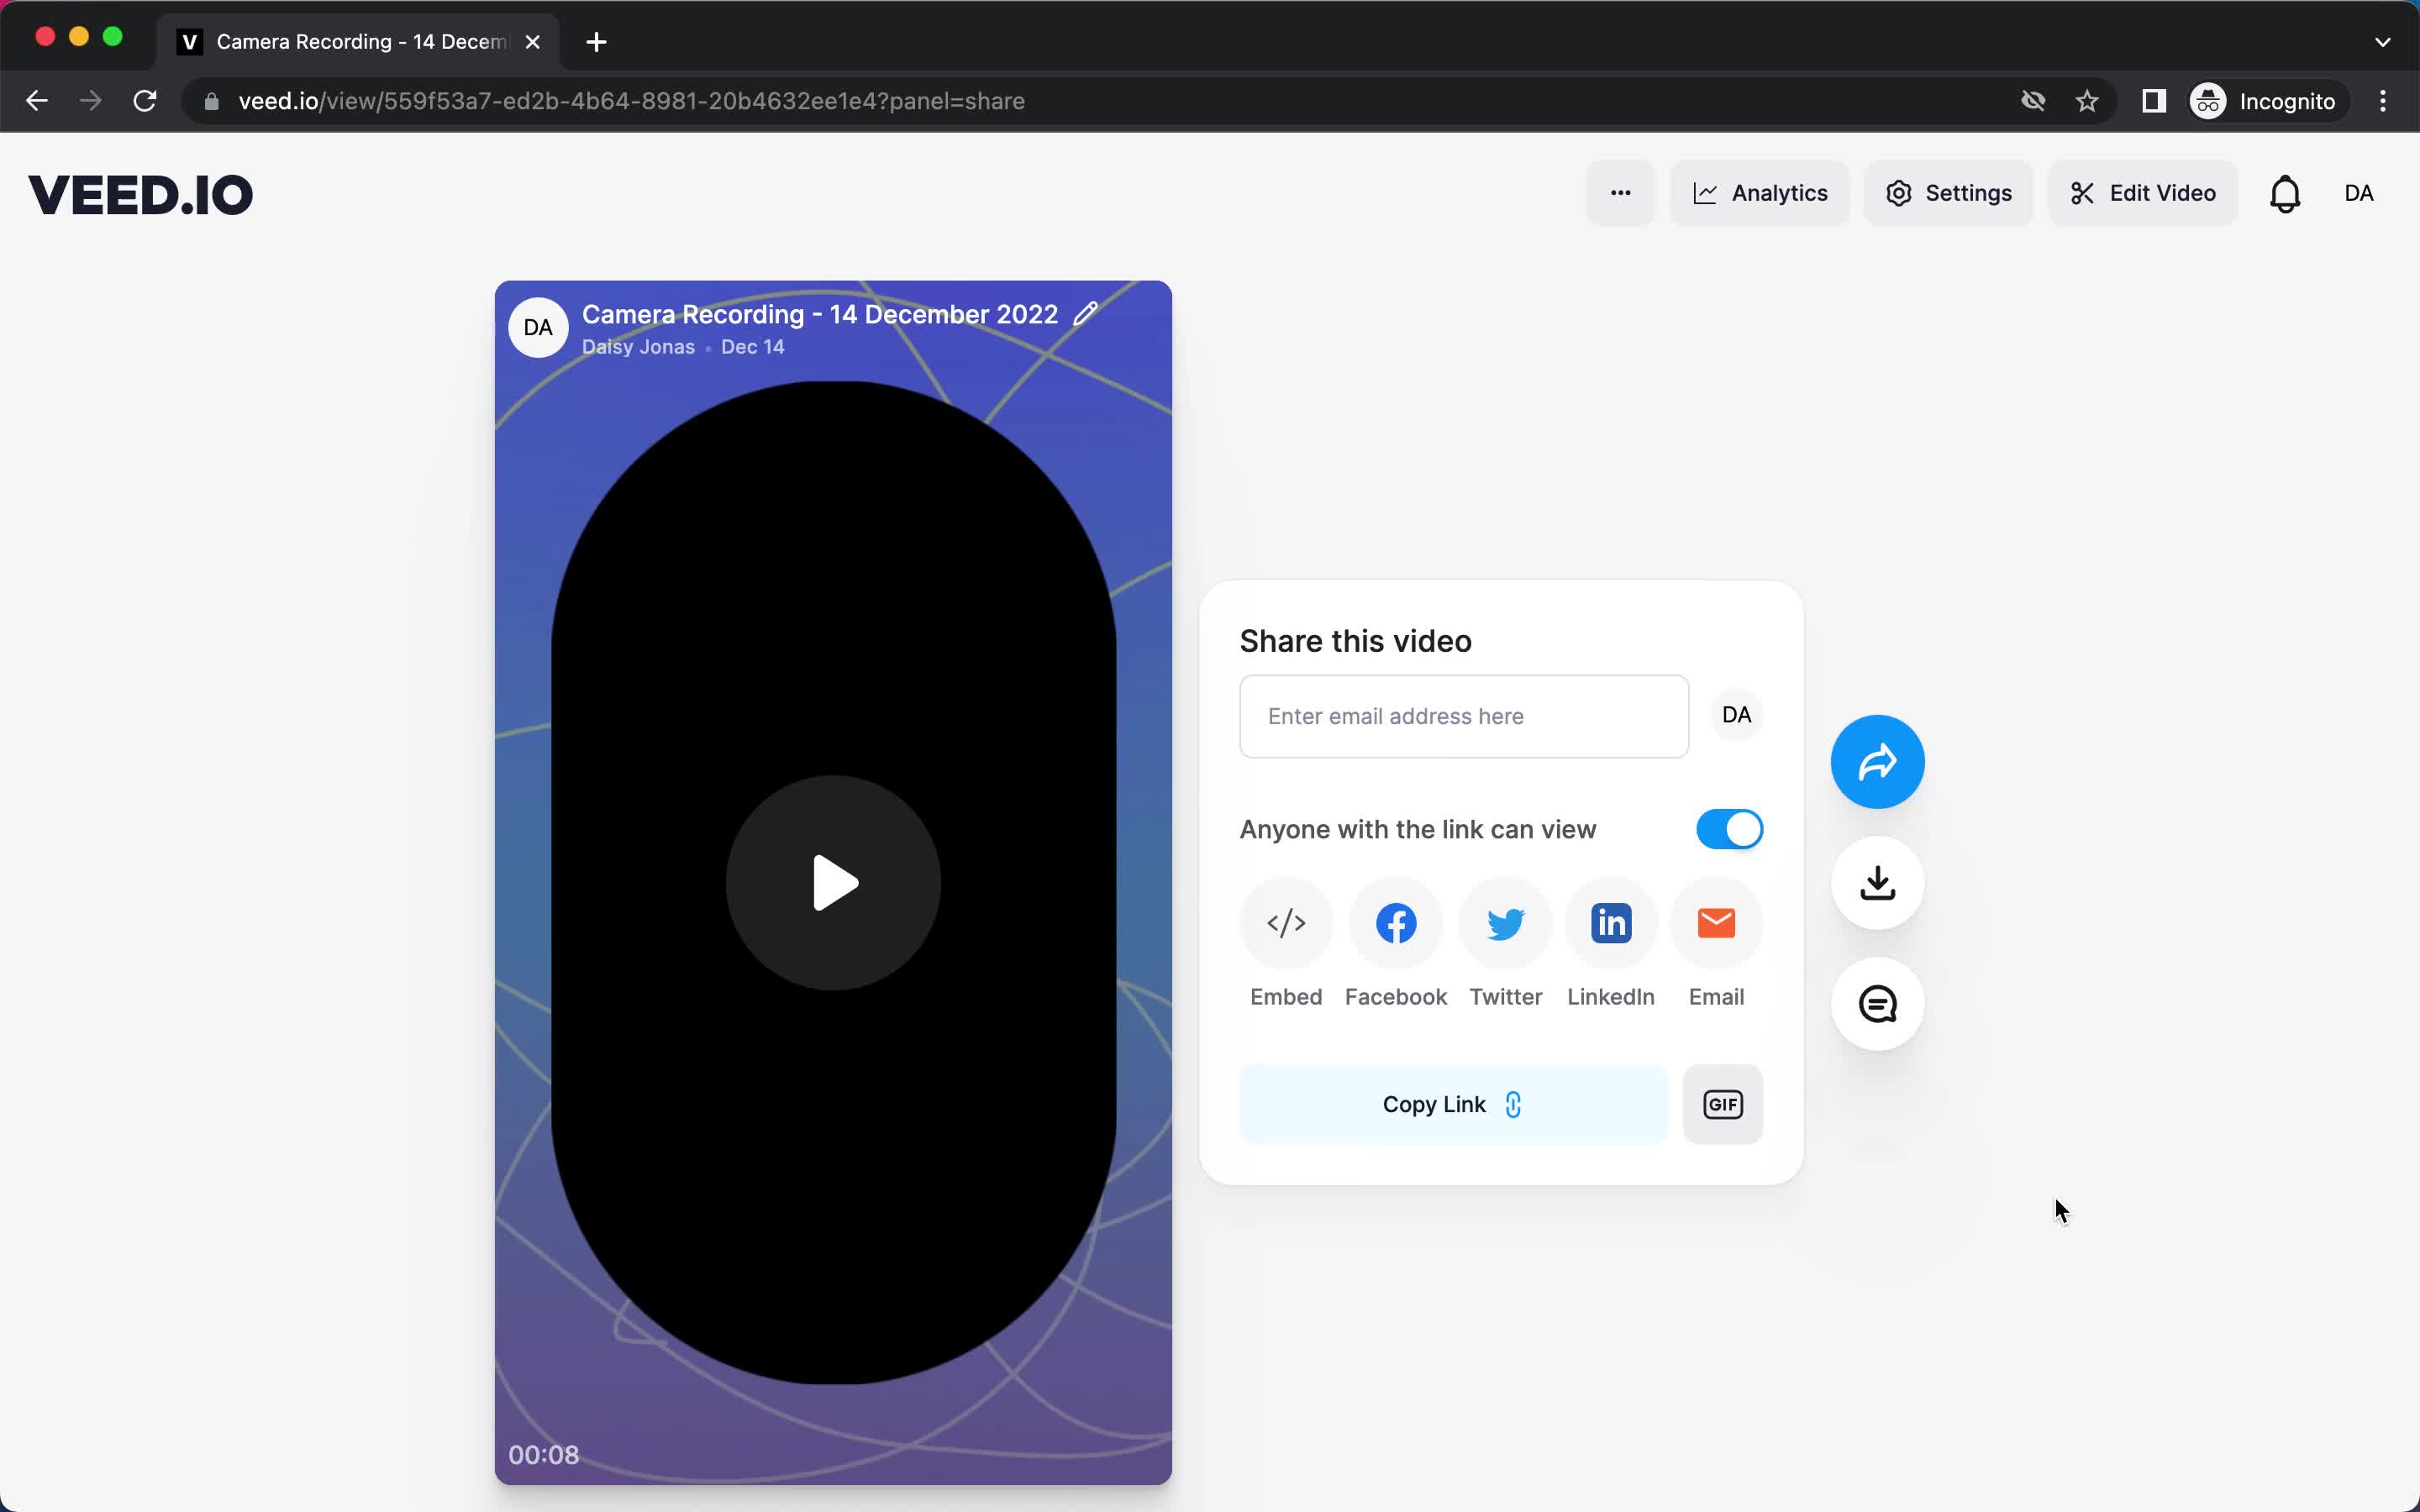Play the camera recording video
Image resolution: width=2420 pixels, height=1512 pixels.
click(x=833, y=881)
